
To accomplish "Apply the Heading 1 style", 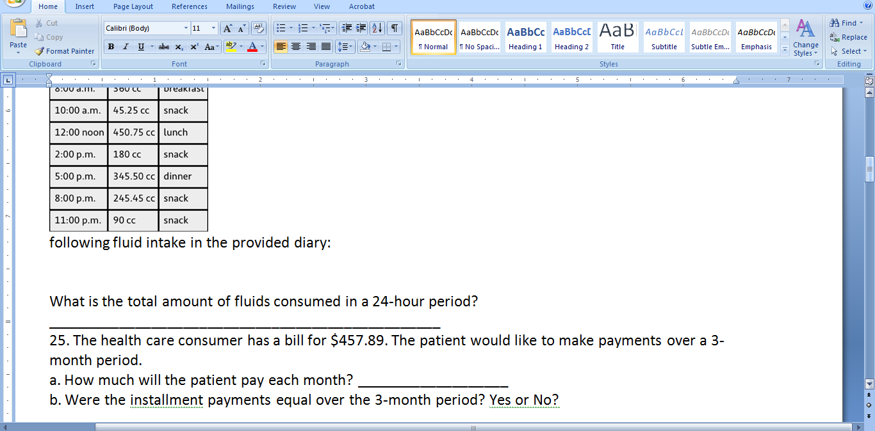I will (x=525, y=37).
